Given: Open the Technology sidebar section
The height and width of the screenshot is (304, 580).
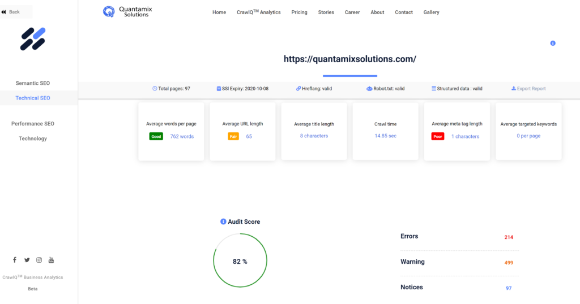Looking at the screenshot, I should tap(33, 138).
